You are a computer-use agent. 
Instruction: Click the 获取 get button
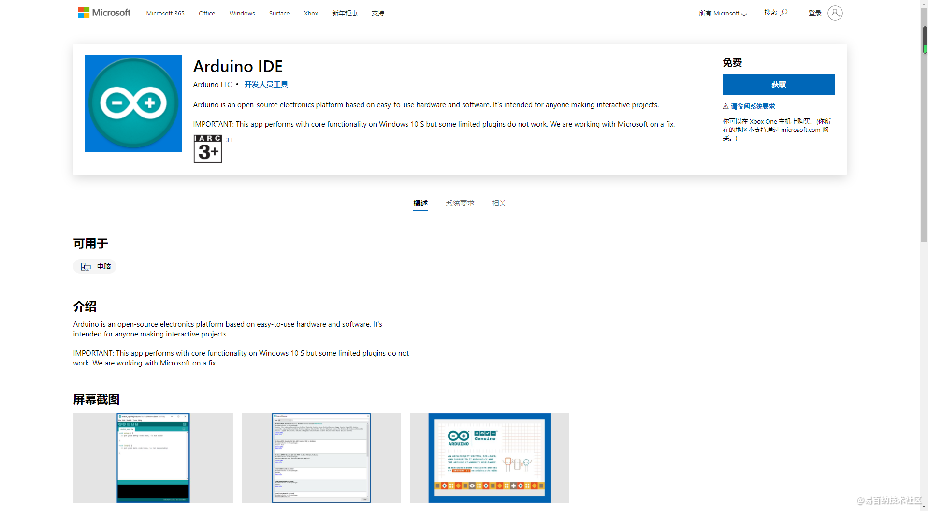[x=779, y=85]
